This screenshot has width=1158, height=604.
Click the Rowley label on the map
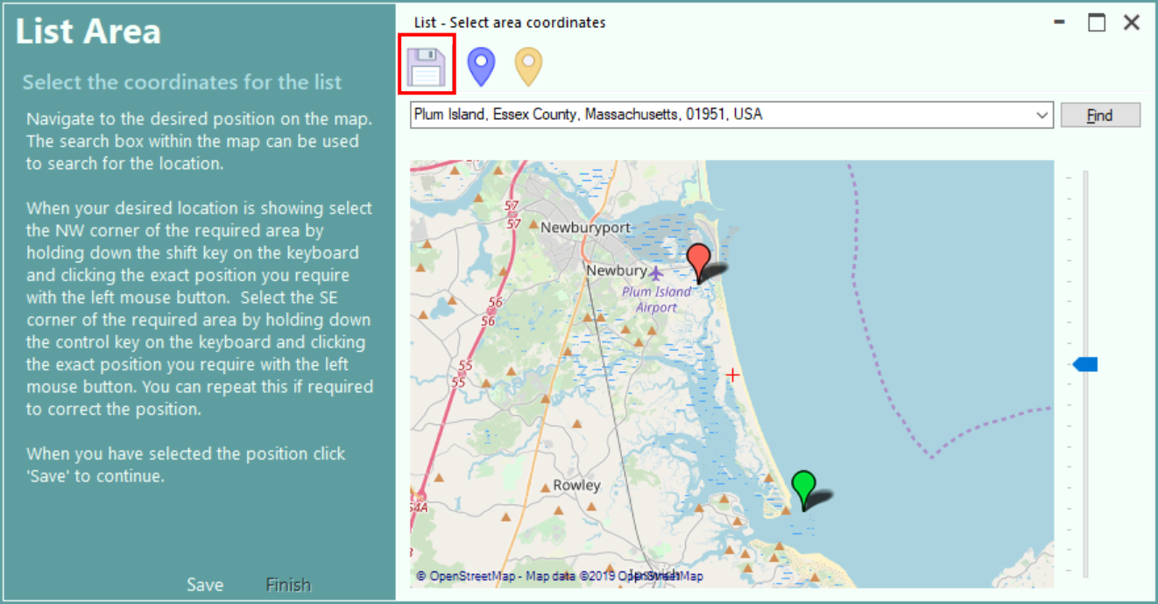(x=576, y=485)
